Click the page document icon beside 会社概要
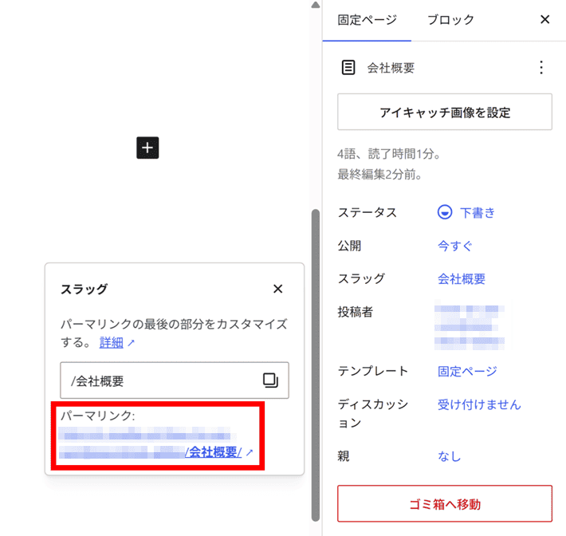This screenshot has height=536, width=566. [x=348, y=68]
